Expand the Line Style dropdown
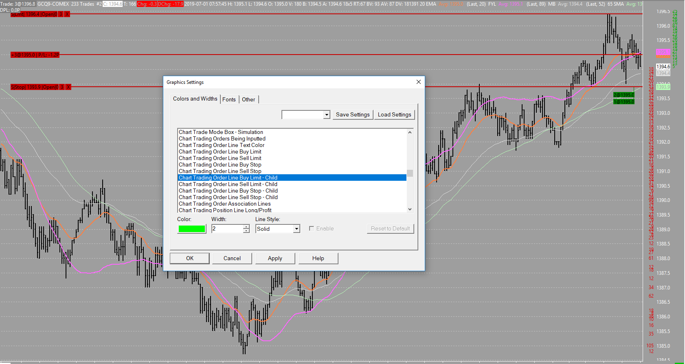Viewport: 685px width, 364px height. point(297,229)
